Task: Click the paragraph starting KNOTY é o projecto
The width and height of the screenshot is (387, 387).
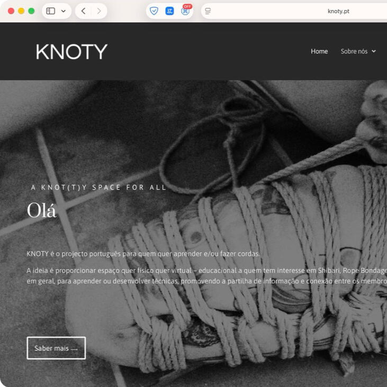Action: [x=143, y=254]
